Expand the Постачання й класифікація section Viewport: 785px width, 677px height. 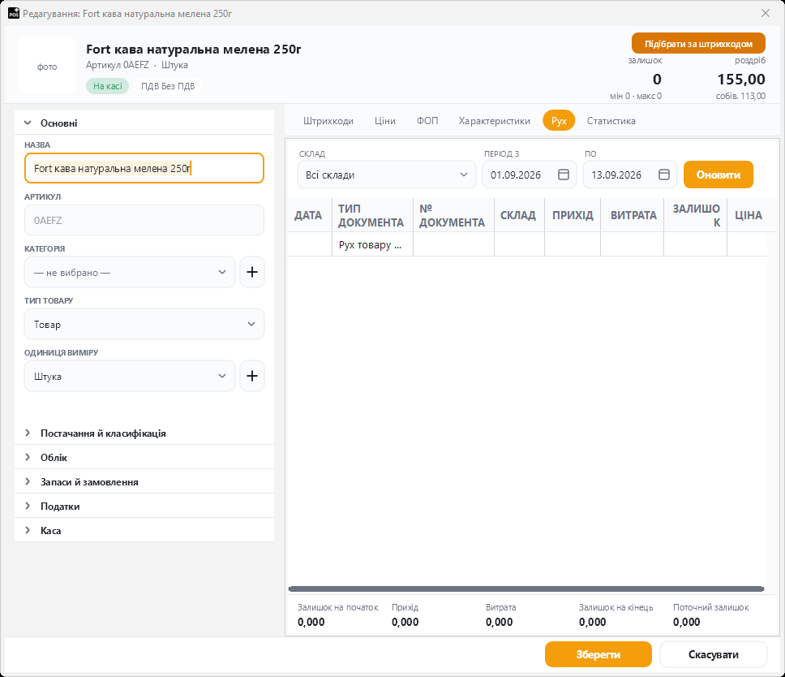coord(144,433)
